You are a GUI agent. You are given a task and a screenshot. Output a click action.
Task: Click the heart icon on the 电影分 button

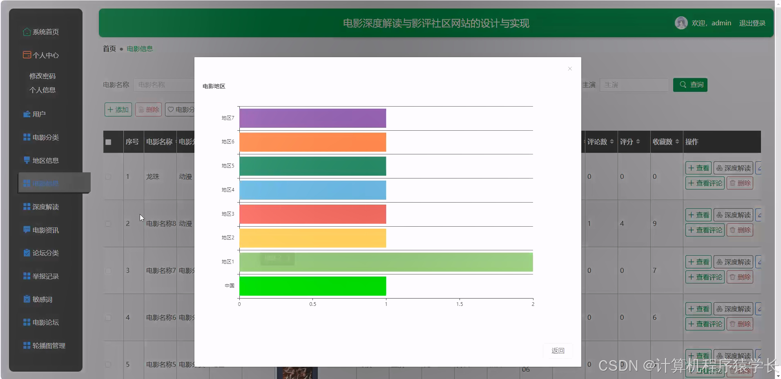(170, 109)
